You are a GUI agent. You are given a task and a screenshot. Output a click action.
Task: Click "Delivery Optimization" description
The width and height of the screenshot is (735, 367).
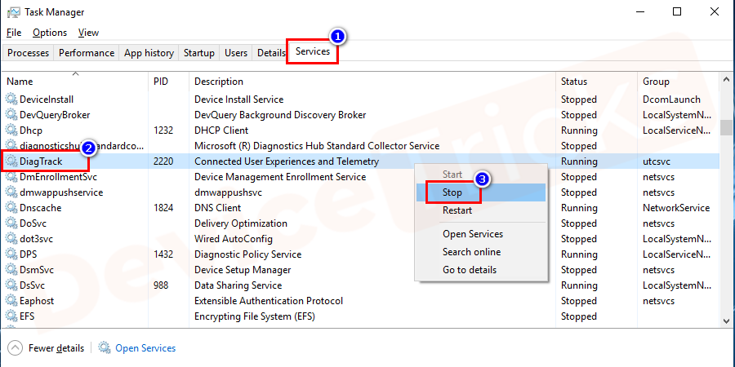[240, 223]
